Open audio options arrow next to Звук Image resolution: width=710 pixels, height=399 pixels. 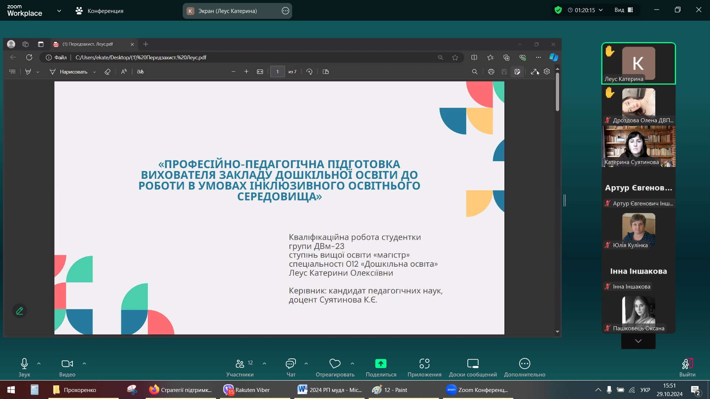click(x=39, y=364)
